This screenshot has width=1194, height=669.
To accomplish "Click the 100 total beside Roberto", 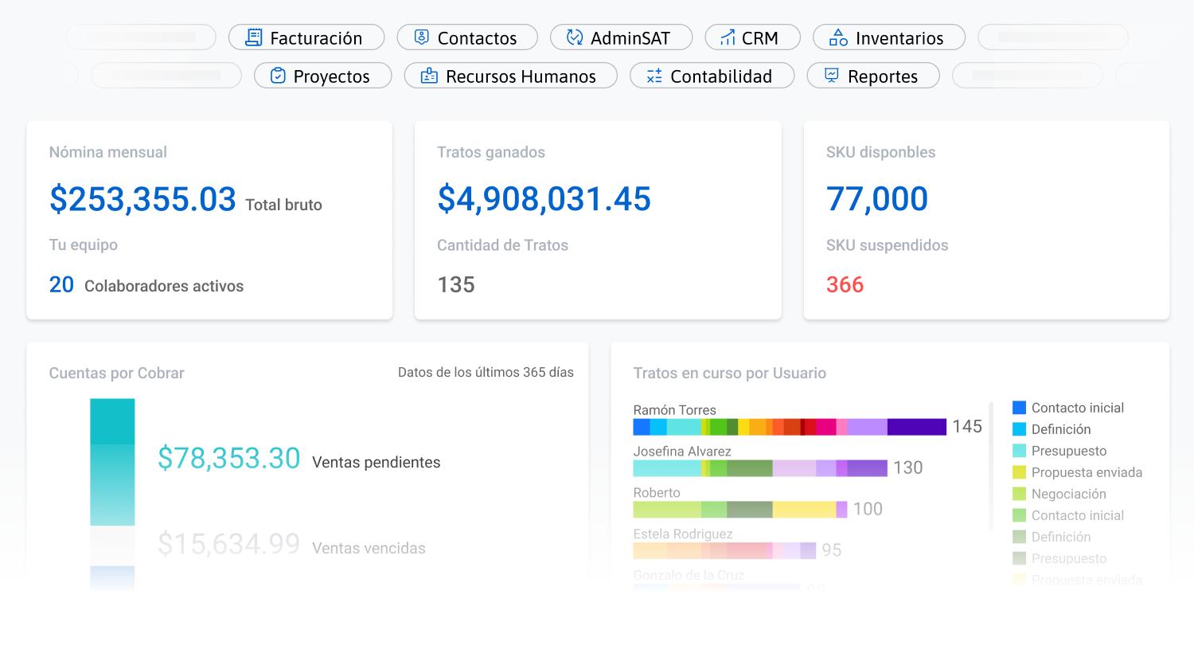I will 868,510.
